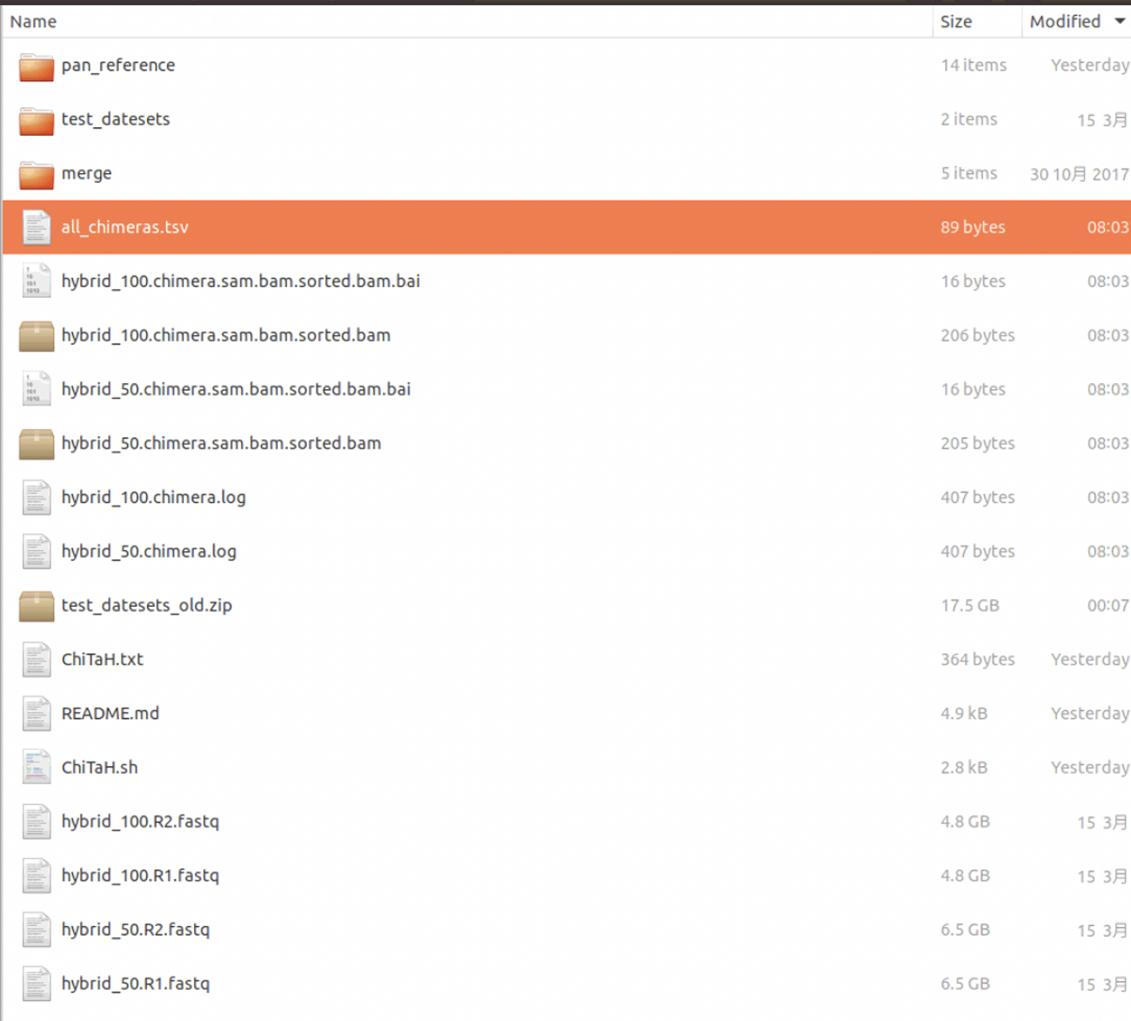Select the hybrid_50.R2.fastq file name

pyautogui.click(x=136, y=929)
